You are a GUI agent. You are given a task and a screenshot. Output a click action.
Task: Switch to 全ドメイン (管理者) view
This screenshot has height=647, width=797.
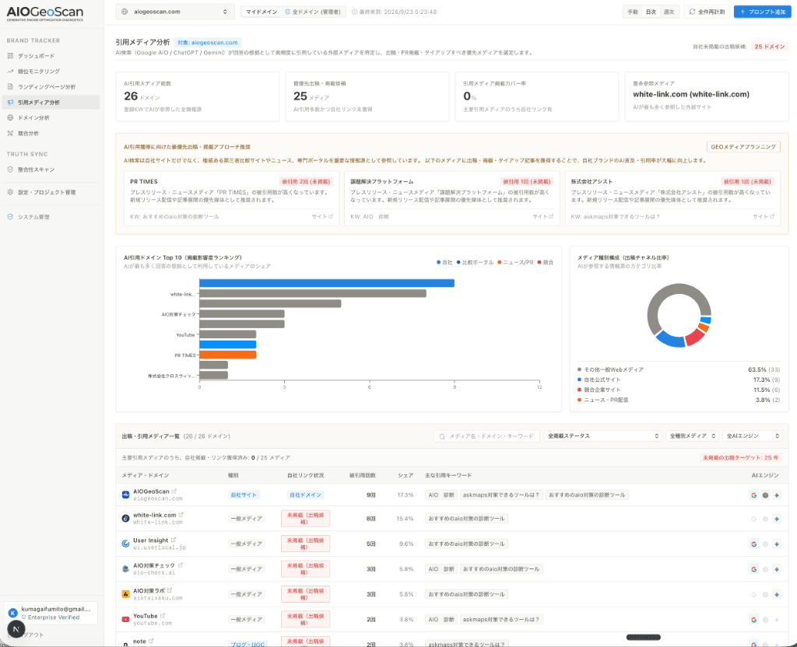313,12
